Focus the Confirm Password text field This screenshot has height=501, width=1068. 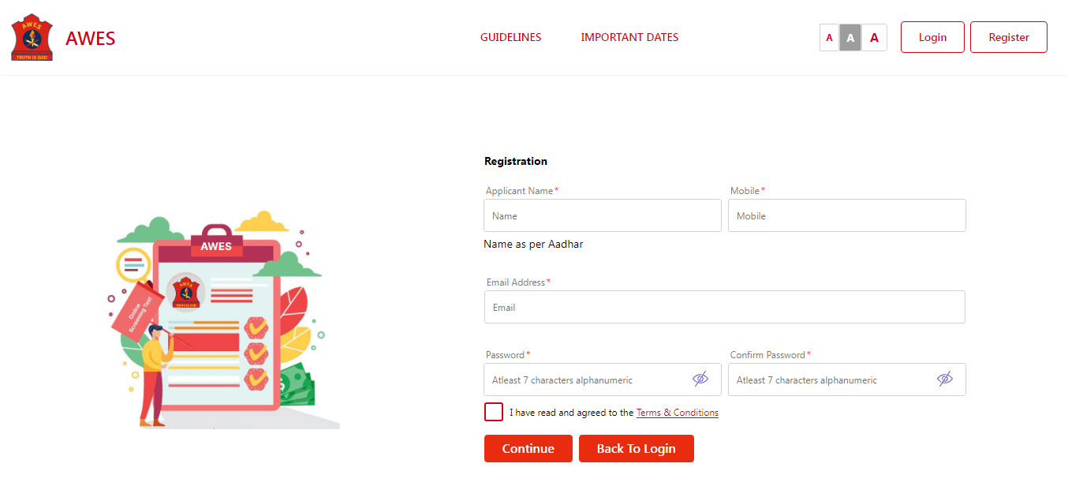tap(832, 379)
